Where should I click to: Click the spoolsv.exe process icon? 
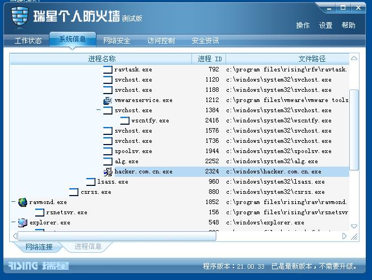pos(108,151)
